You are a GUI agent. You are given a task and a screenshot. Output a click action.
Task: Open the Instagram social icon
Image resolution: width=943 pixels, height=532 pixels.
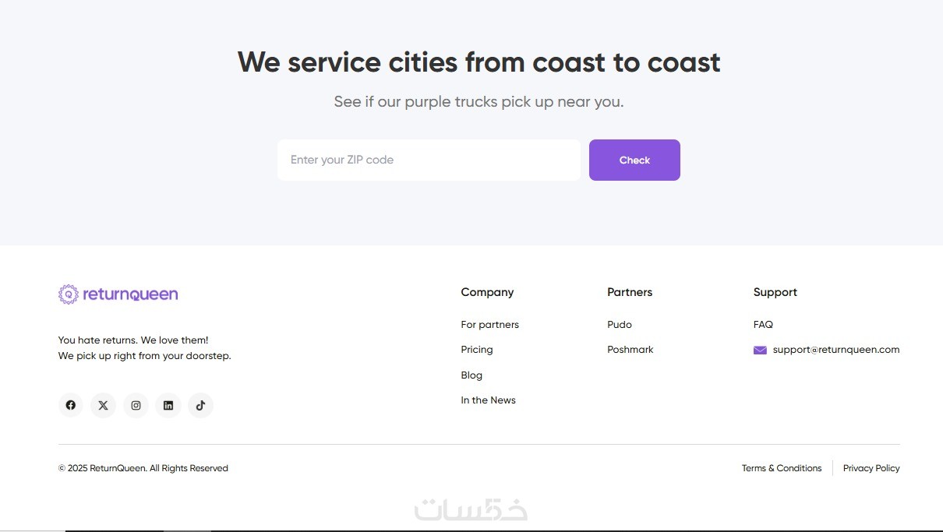click(136, 405)
